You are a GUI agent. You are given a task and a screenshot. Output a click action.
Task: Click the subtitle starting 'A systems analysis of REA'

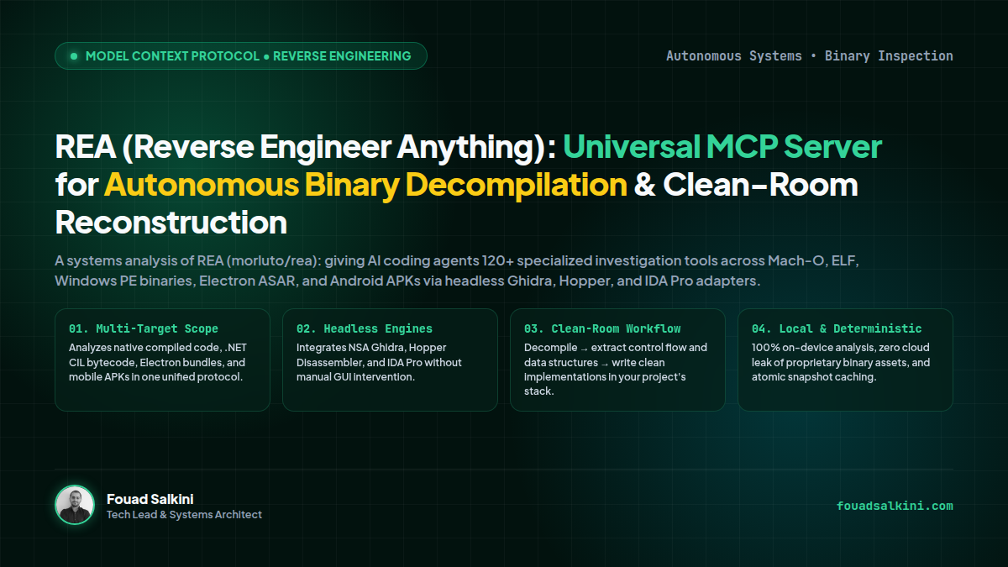pos(458,271)
